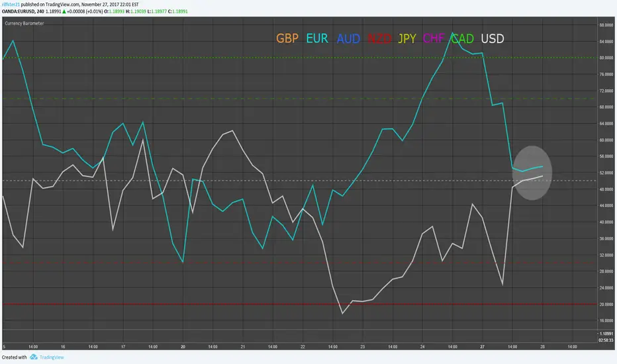Viewport: 617px width, 364px height.
Task: Select the NZD legend label
Action: 379,38
